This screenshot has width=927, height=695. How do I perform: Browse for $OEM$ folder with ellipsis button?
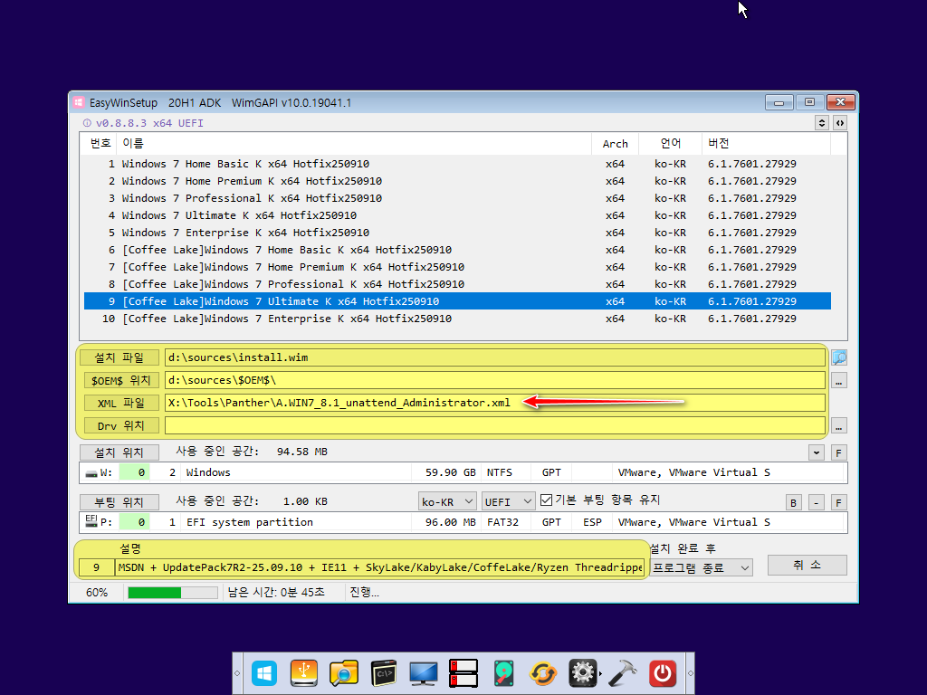(x=839, y=381)
